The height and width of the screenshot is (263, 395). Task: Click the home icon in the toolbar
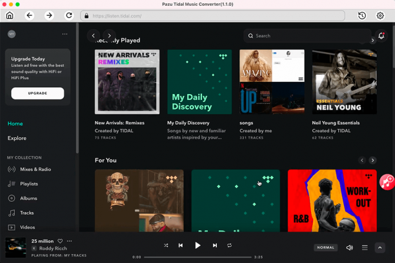[10, 15]
